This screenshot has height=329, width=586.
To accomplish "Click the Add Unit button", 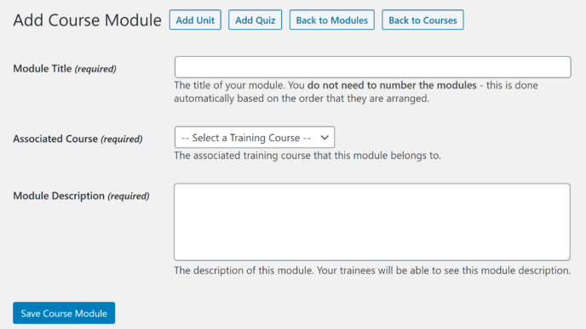I will (195, 20).
